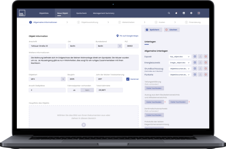Open the Management Summary tab

pos(104,13)
